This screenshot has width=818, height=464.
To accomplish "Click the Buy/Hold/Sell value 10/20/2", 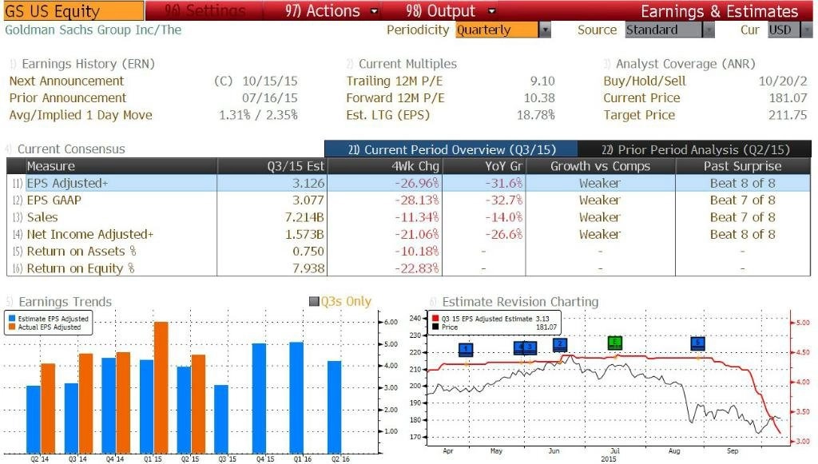I will [783, 81].
